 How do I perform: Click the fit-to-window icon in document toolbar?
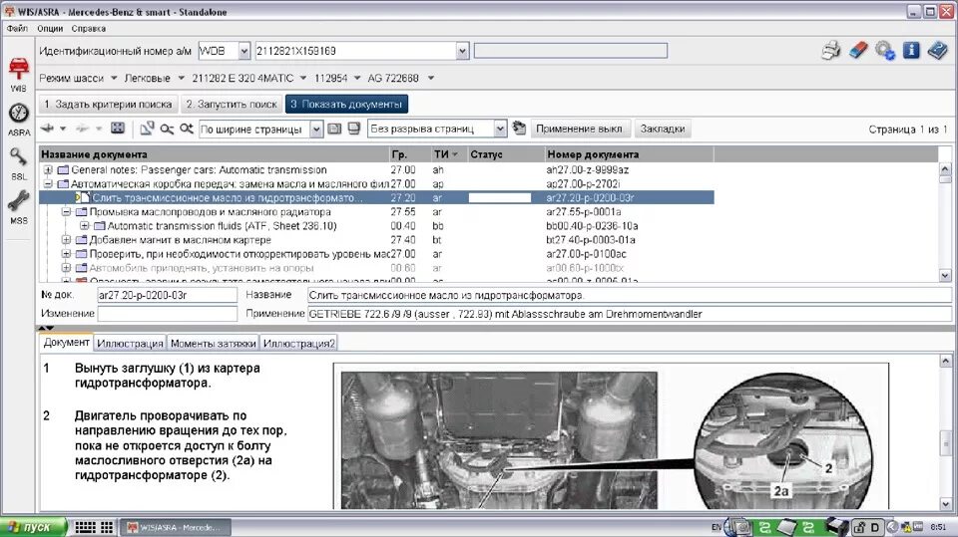point(118,129)
